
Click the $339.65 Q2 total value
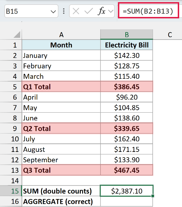point(126,129)
